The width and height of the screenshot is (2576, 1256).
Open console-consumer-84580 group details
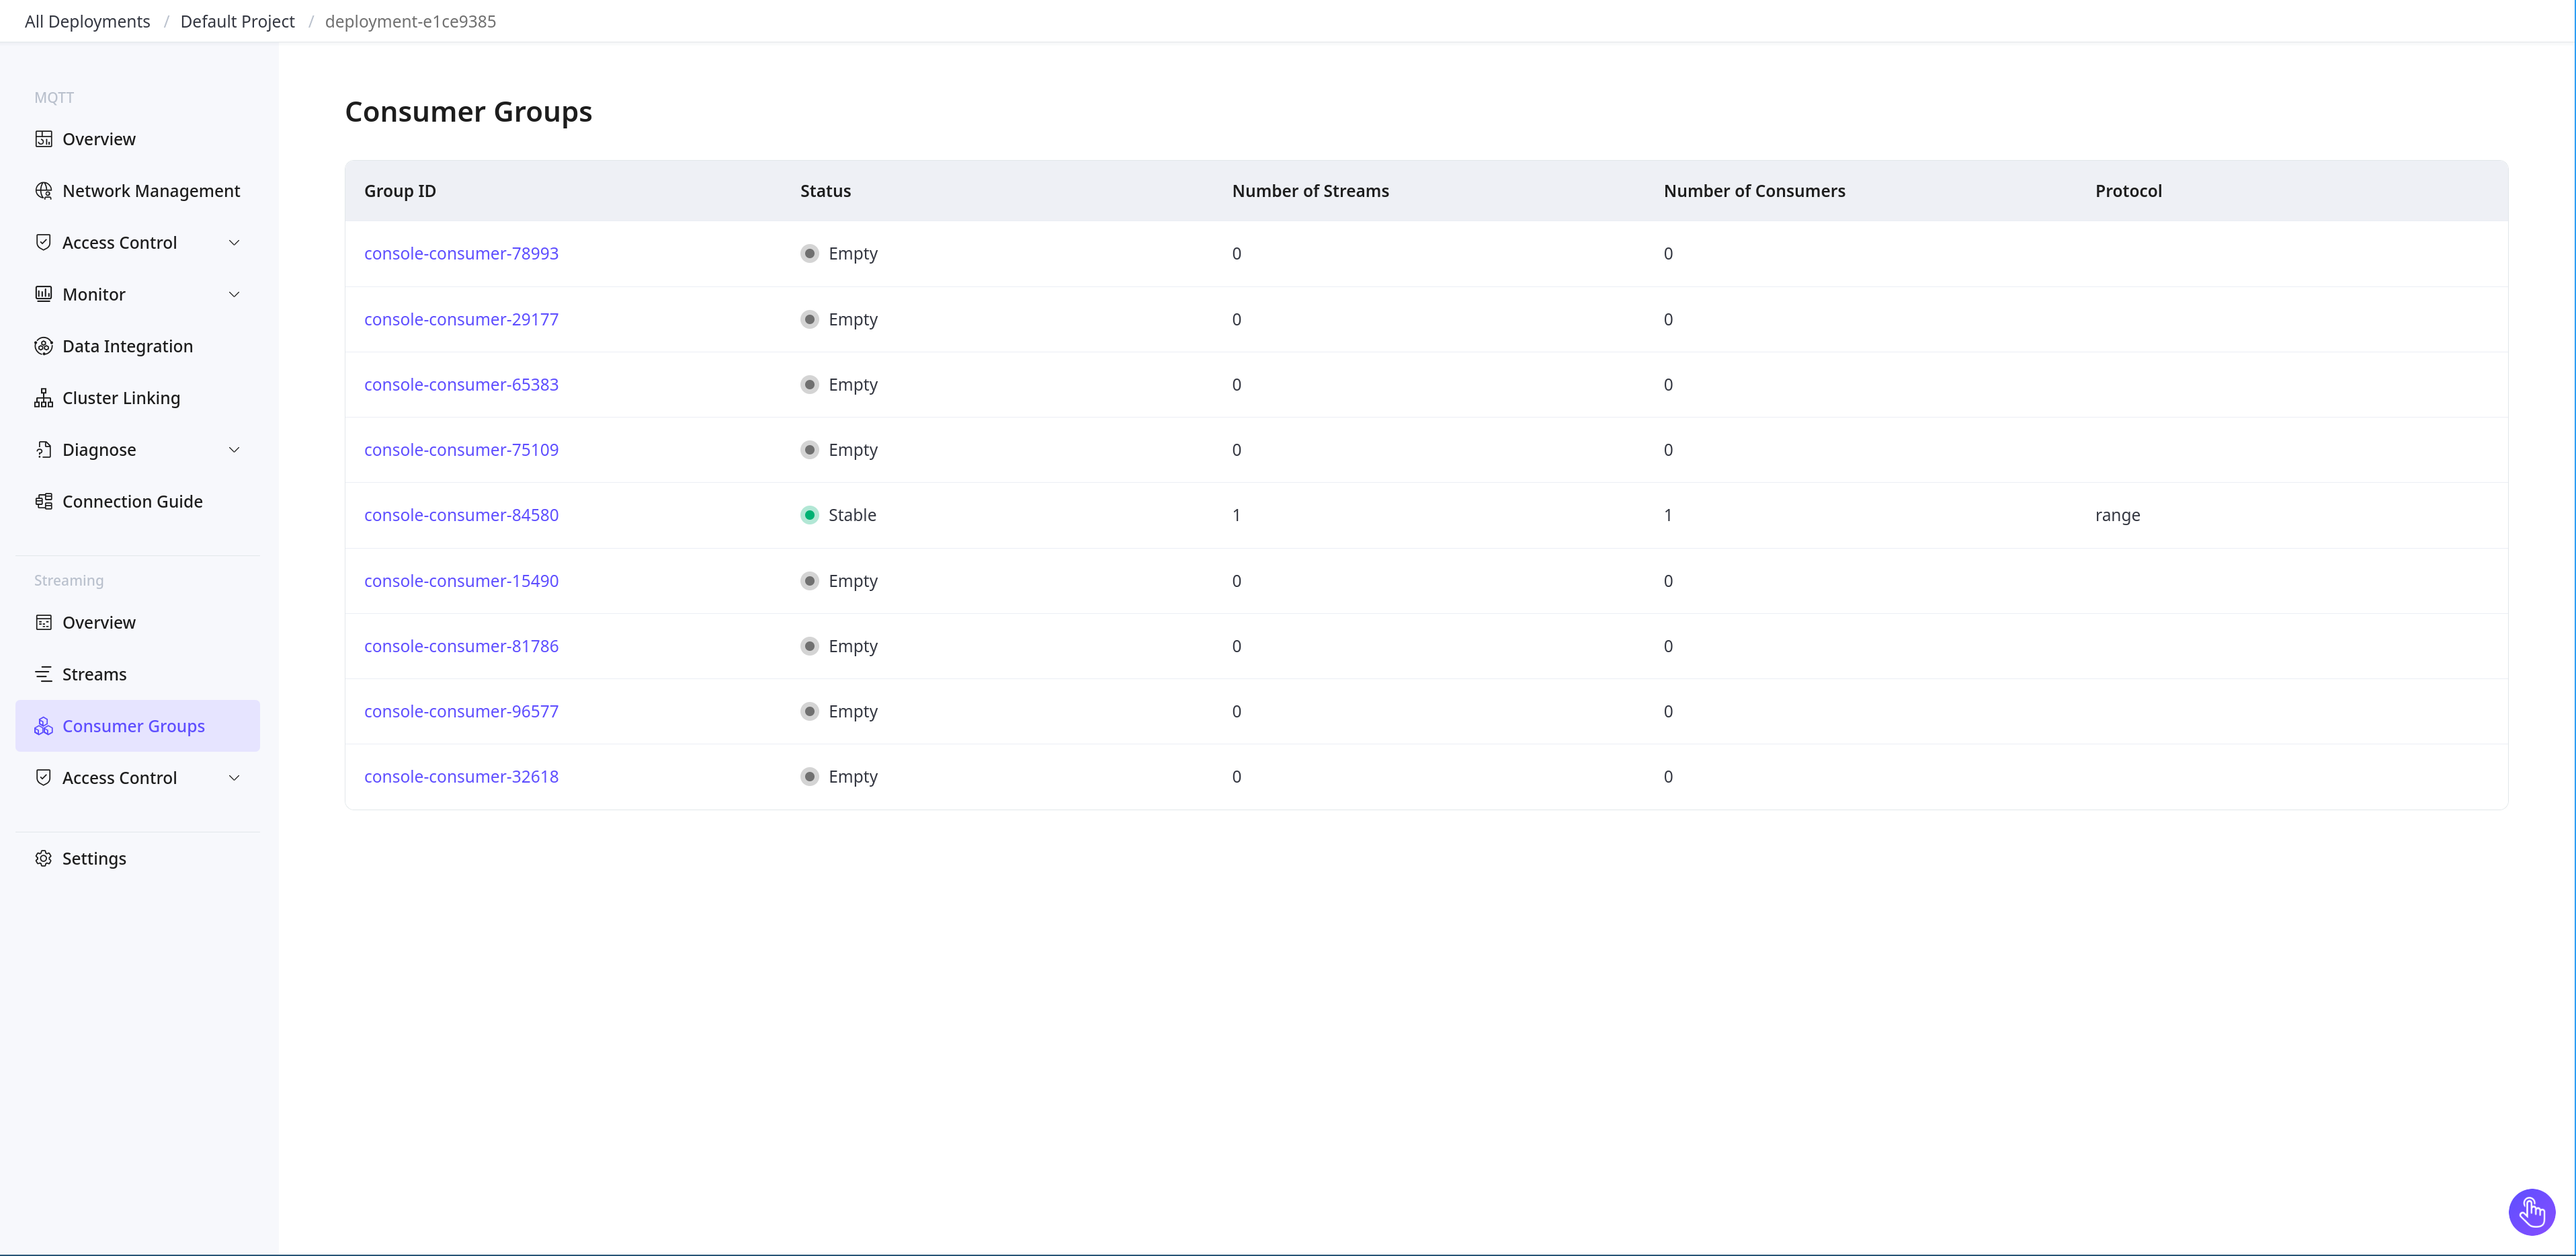[x=462, y=514]
